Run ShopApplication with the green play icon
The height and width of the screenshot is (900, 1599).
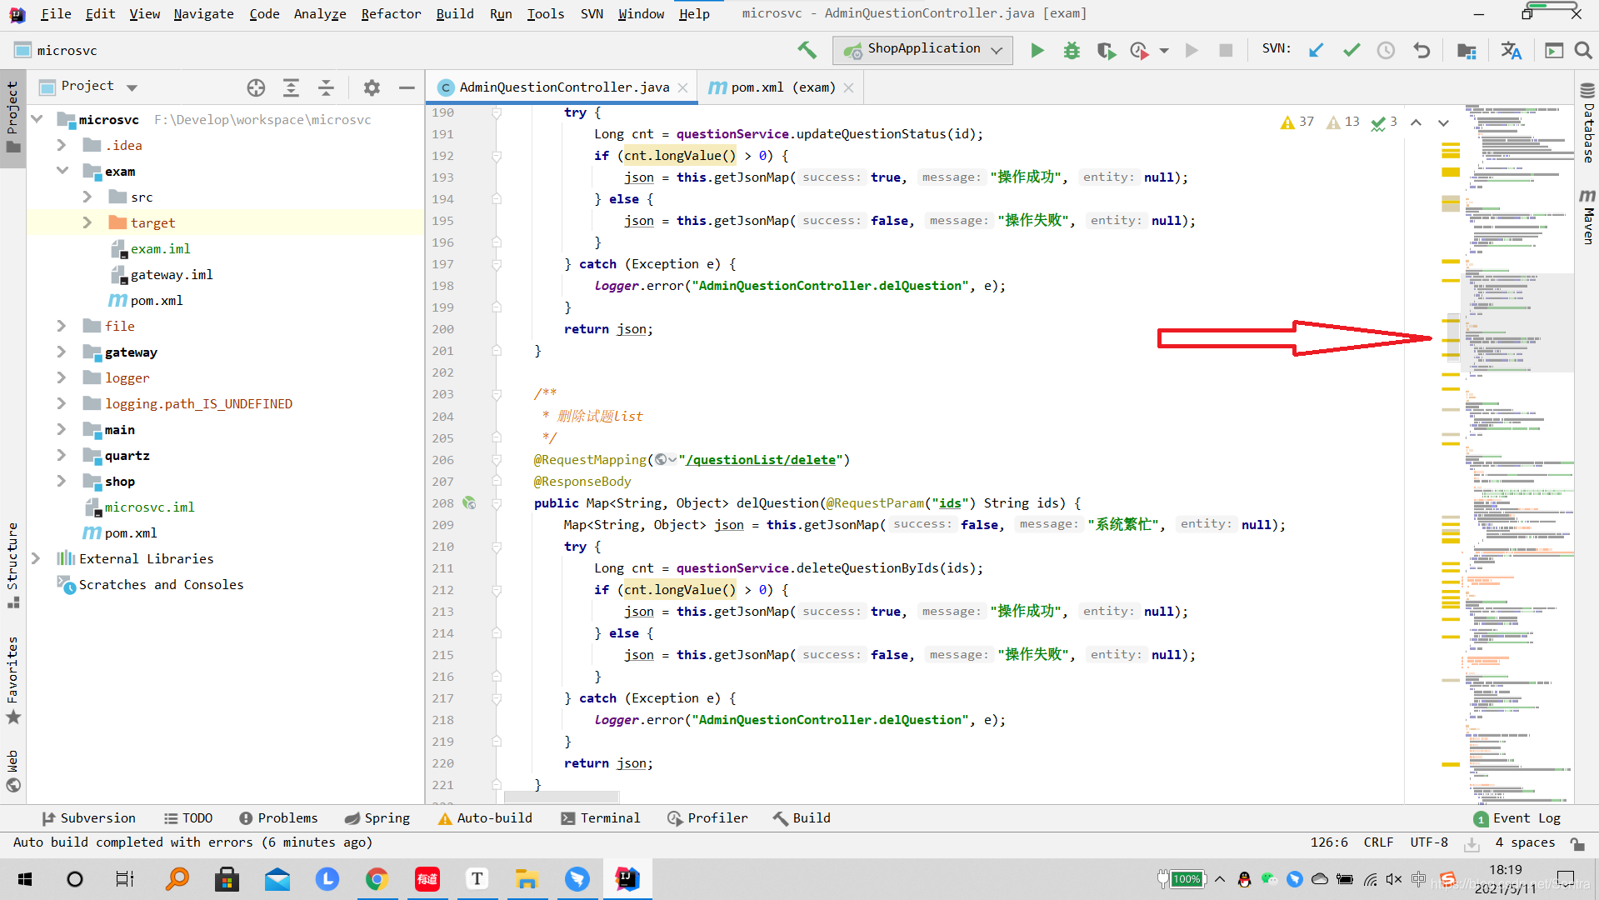pyautogui.click(x=1037, y=51)
